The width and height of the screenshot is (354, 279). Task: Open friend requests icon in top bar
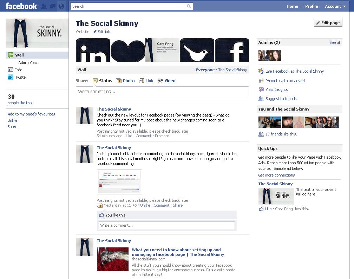[44, 6]
